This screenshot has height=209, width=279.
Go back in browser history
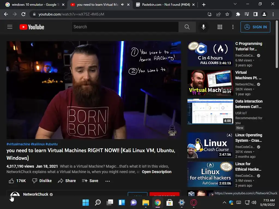coord(6,14)
